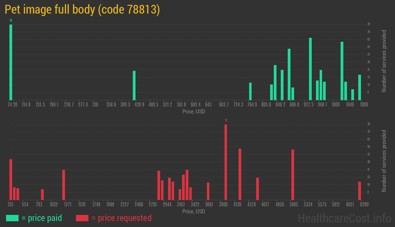Select the tall green bar at 927.5
The image size is (395, 227).
click(x=310, y=69)
